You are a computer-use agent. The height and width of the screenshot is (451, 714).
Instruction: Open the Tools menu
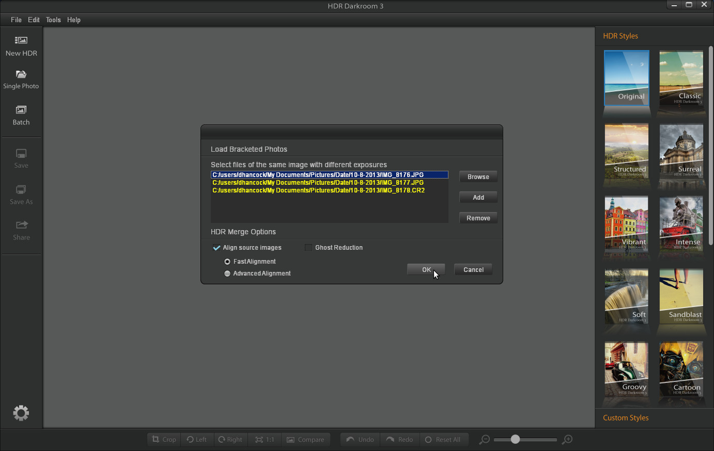click(53, 20)
